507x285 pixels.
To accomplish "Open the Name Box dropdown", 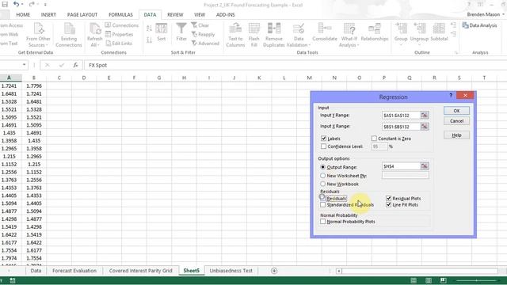I will 24,65.
